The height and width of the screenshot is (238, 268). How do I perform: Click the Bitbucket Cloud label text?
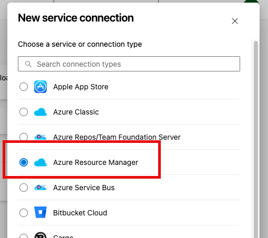80,213
